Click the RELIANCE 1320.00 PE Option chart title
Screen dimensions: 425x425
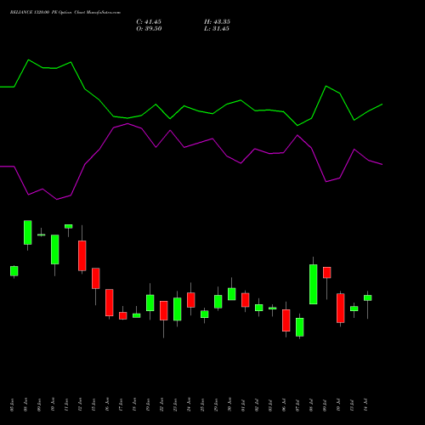click(x=65, y=13)
